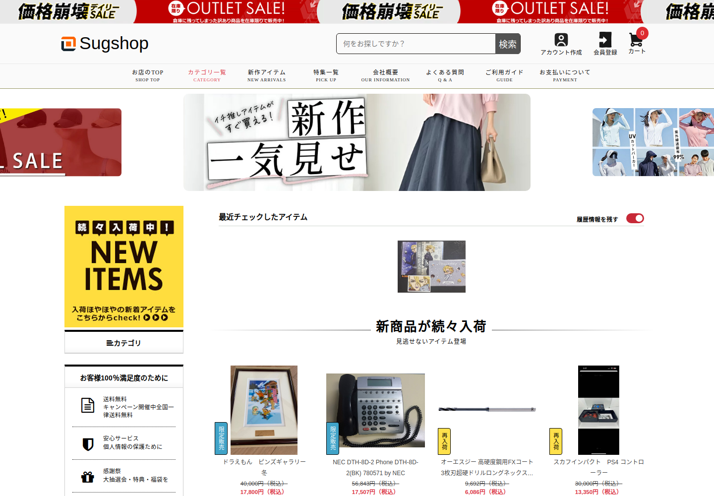Viewport: 714px width, 496px height.
Task: Expand the カテゴリ menu in the sidebar
Action: pos(124,343)
